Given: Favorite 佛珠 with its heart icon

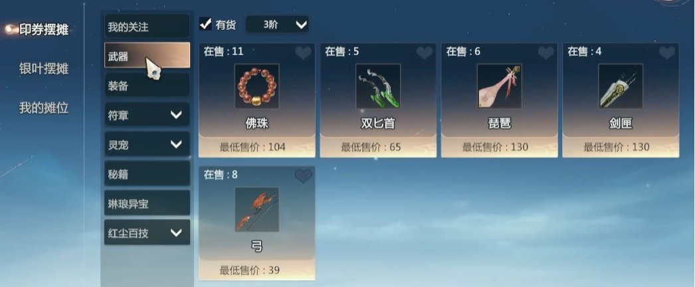Looking at the screenshot, I should pos(303,53).
